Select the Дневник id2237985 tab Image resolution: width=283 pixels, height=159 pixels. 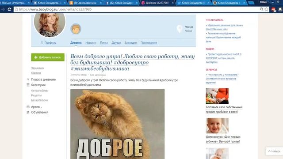pos(157,3)
